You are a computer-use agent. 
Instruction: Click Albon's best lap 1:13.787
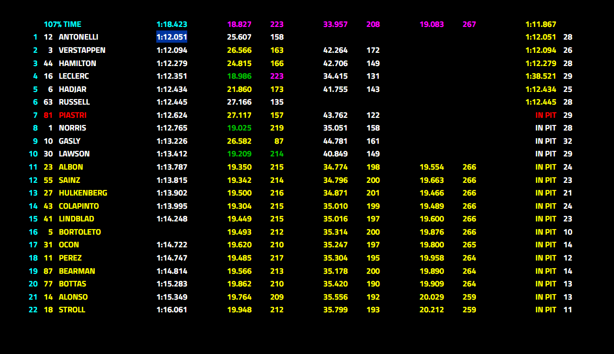(x=172, y=167)
